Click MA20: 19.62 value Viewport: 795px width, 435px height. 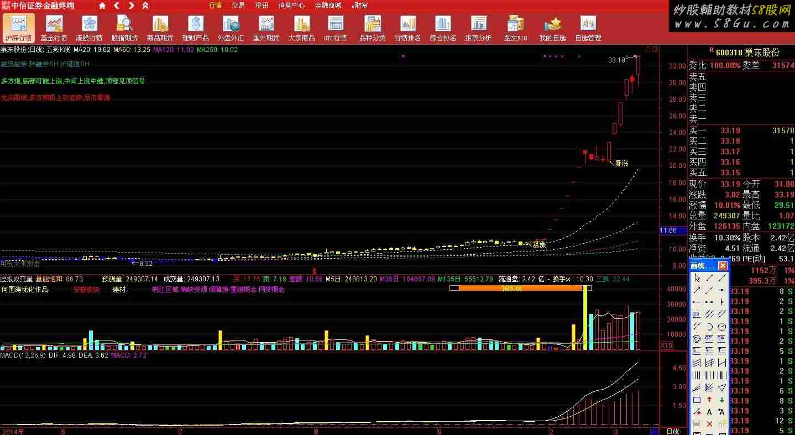tap(92, 49)
